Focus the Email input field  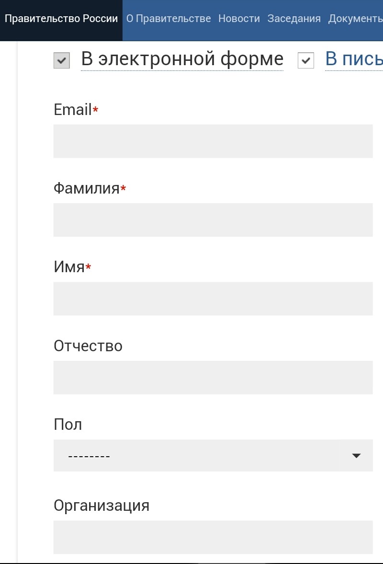coord(213,141)
